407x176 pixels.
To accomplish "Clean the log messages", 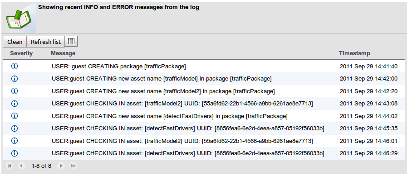I will pos(15,42).
